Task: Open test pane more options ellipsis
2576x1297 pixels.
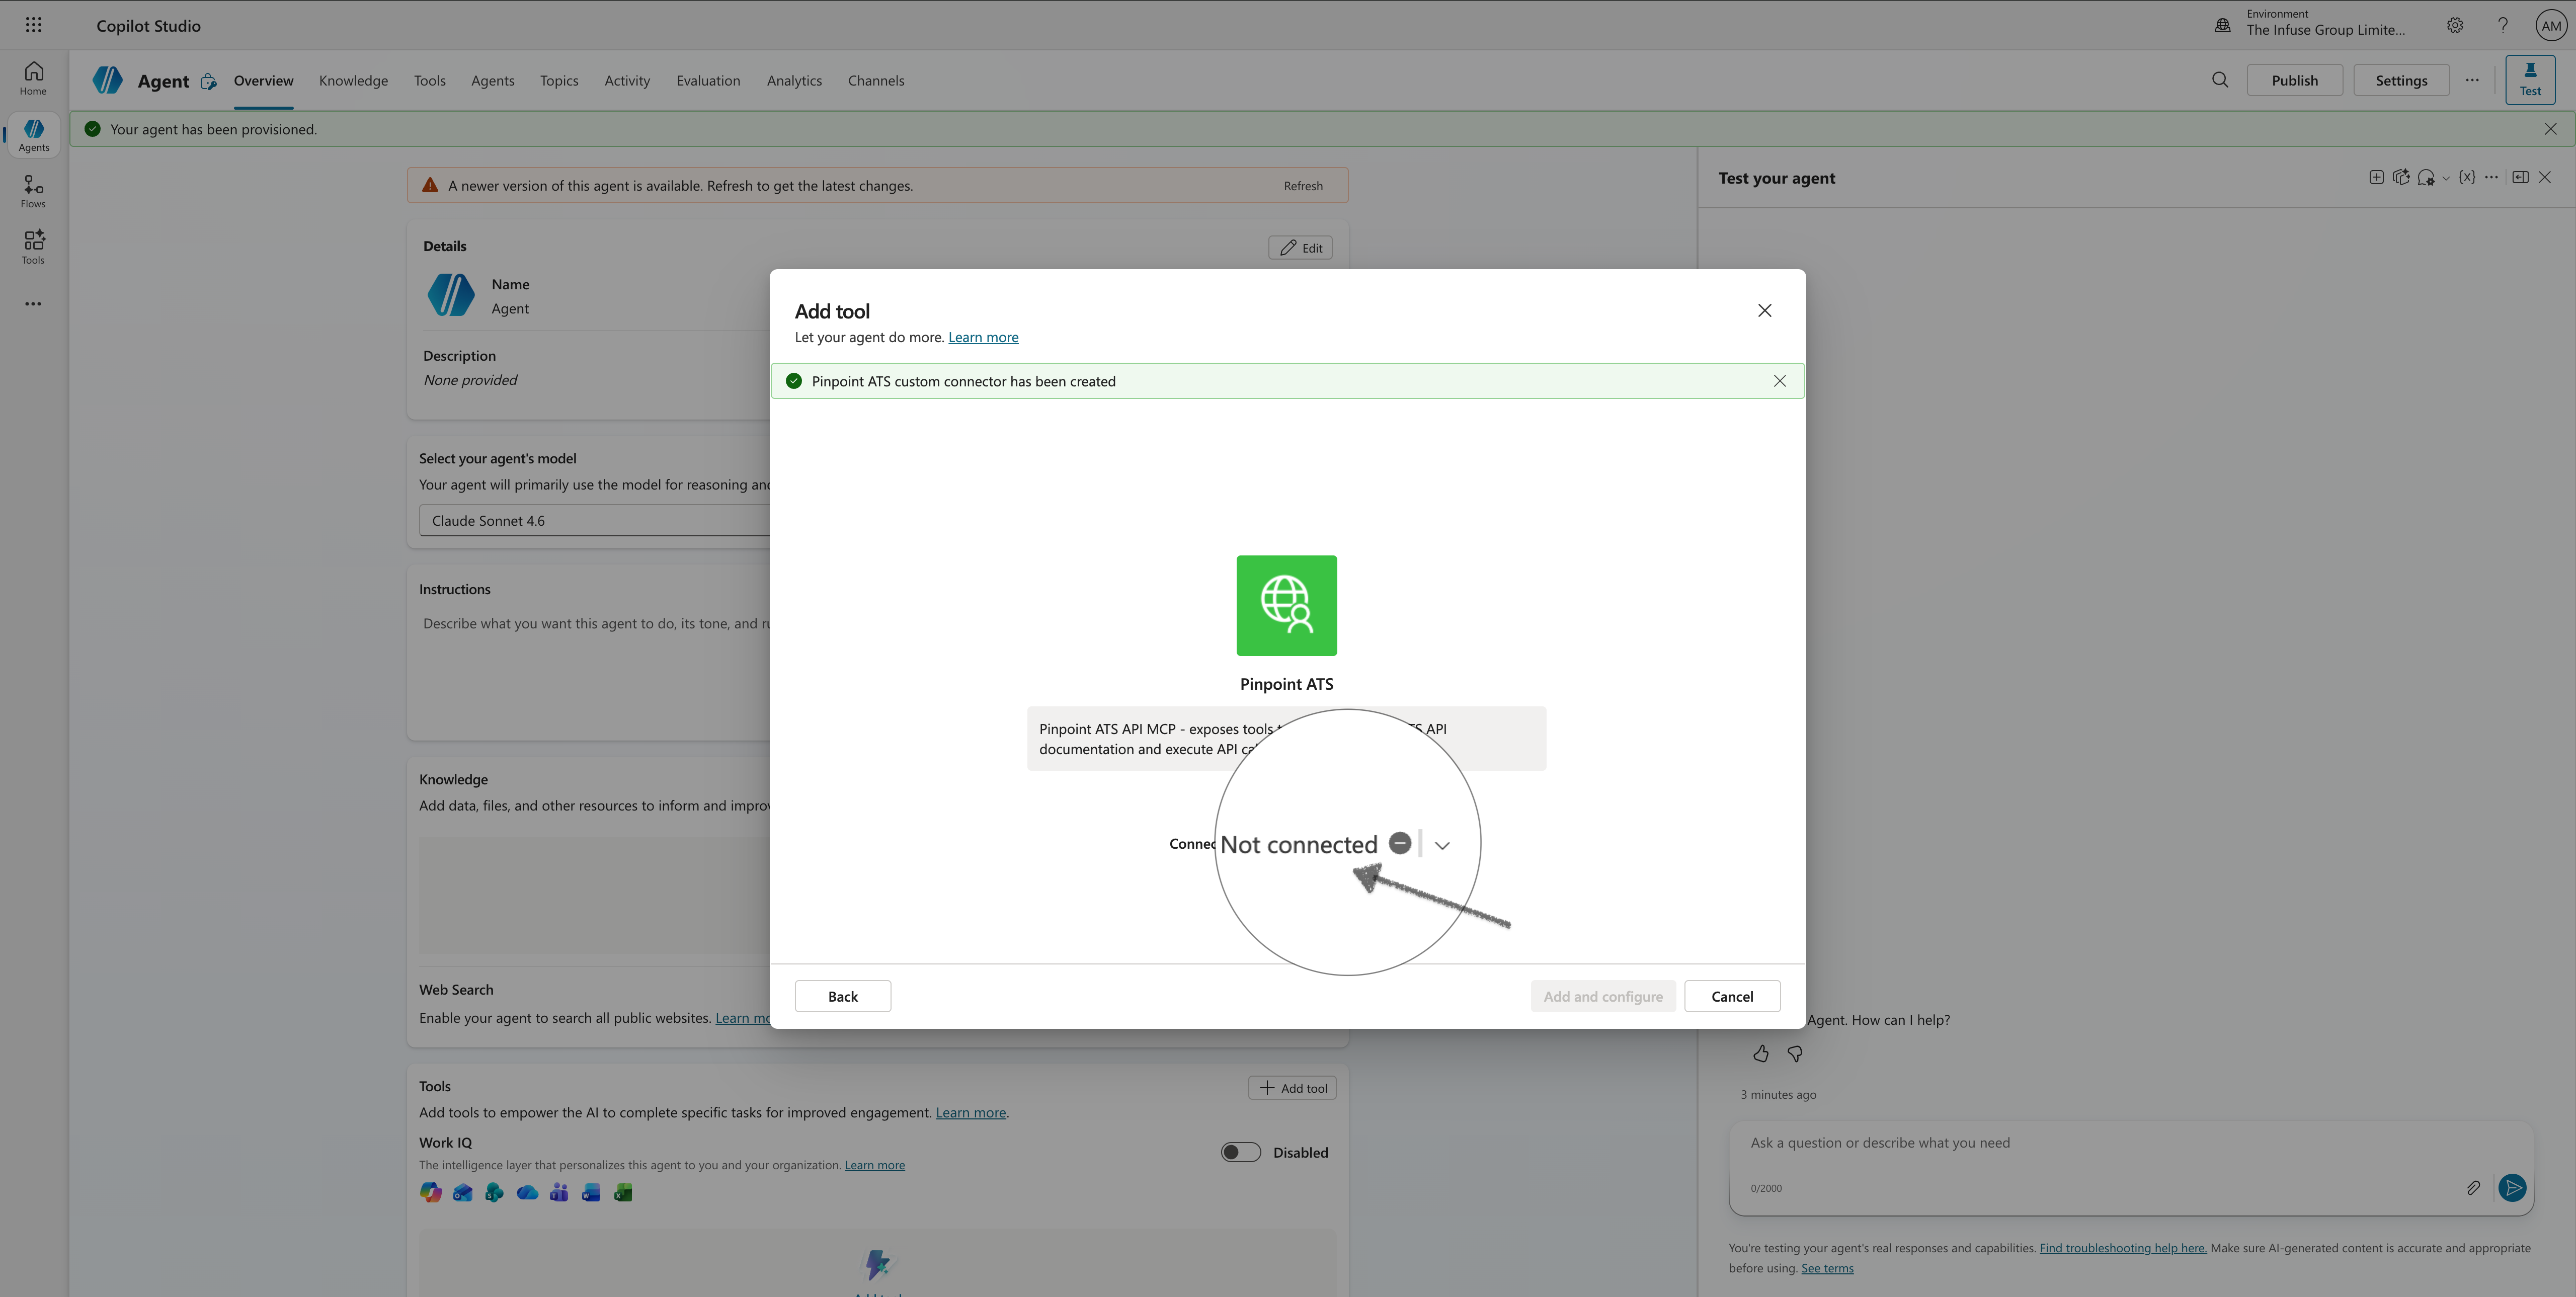Action: (2491, 177)
